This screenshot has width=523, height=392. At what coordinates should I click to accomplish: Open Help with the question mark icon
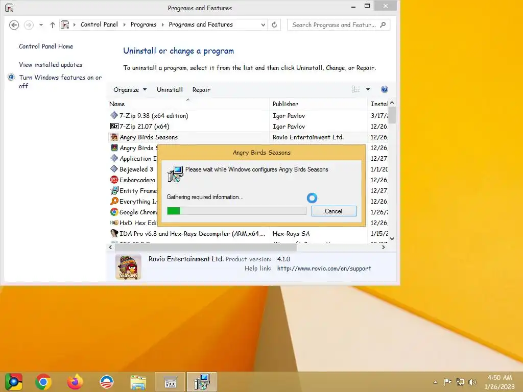click(384, 89)
